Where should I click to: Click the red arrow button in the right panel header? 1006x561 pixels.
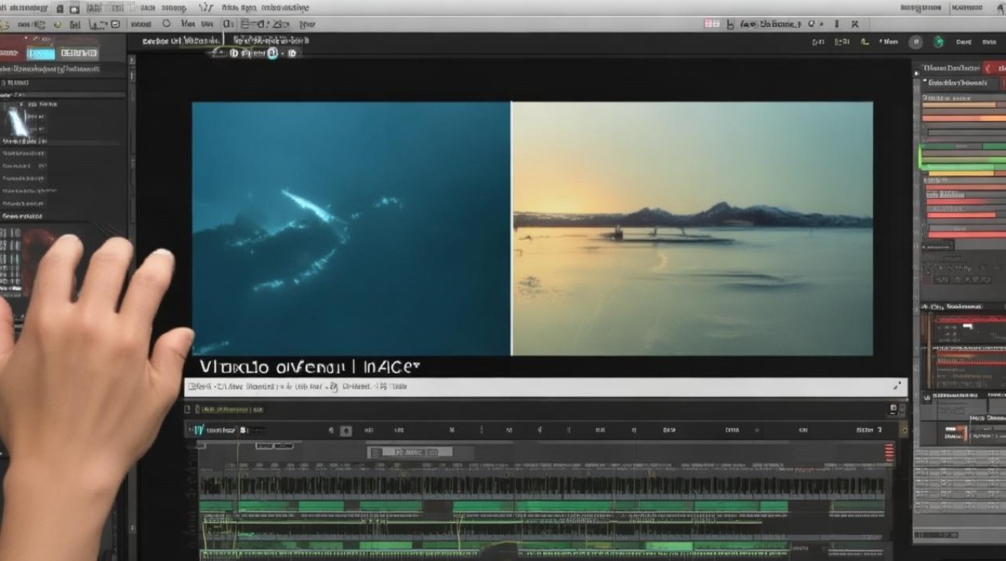point(988,68)
